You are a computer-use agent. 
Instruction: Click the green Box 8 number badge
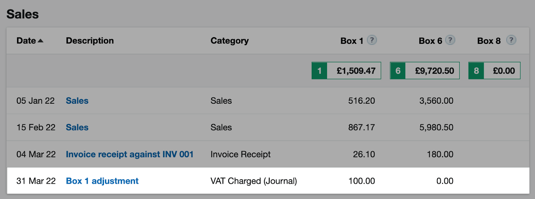click(x=476, y=71)
